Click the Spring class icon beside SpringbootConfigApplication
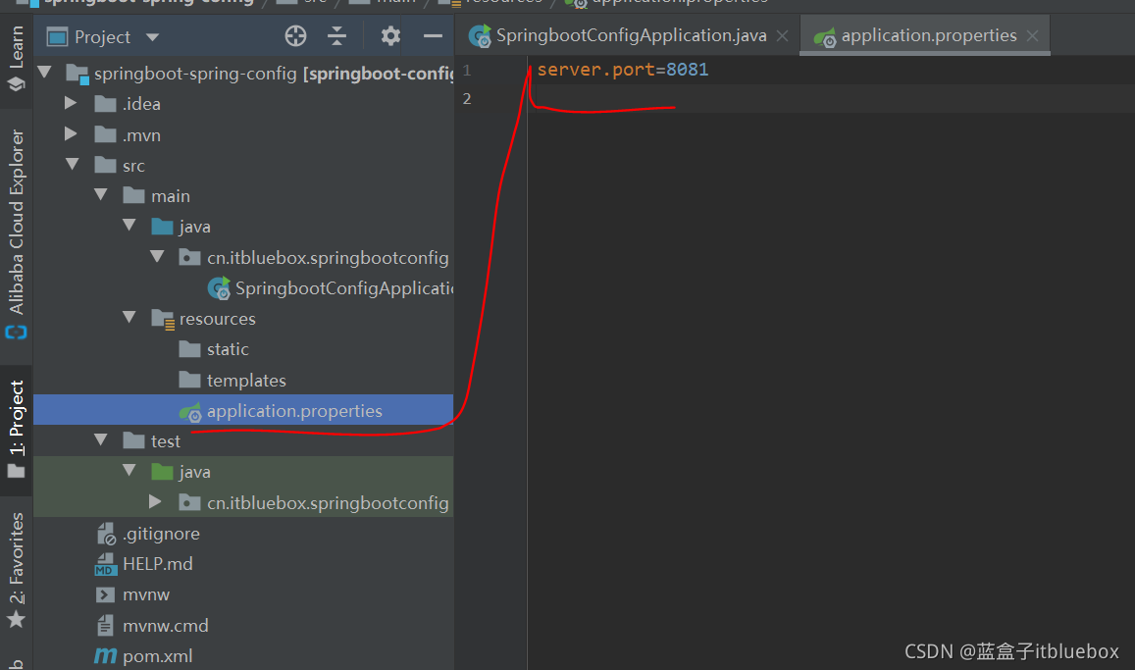The image size is (1135, 670). coord(219,288)
